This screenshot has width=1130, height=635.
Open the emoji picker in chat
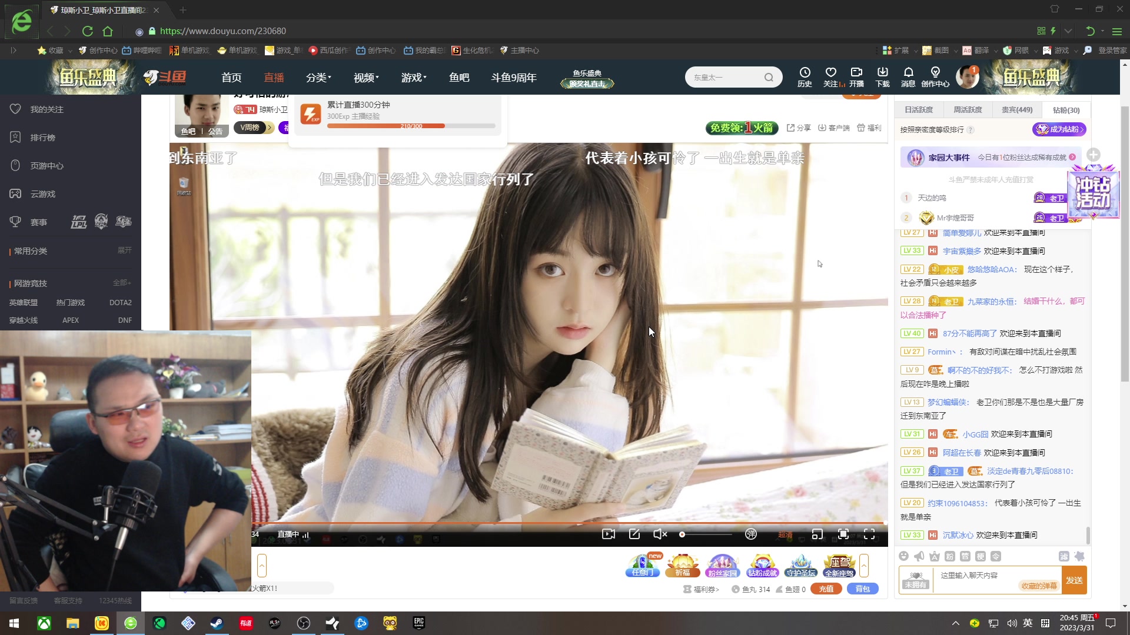click(x=903, y=556)
